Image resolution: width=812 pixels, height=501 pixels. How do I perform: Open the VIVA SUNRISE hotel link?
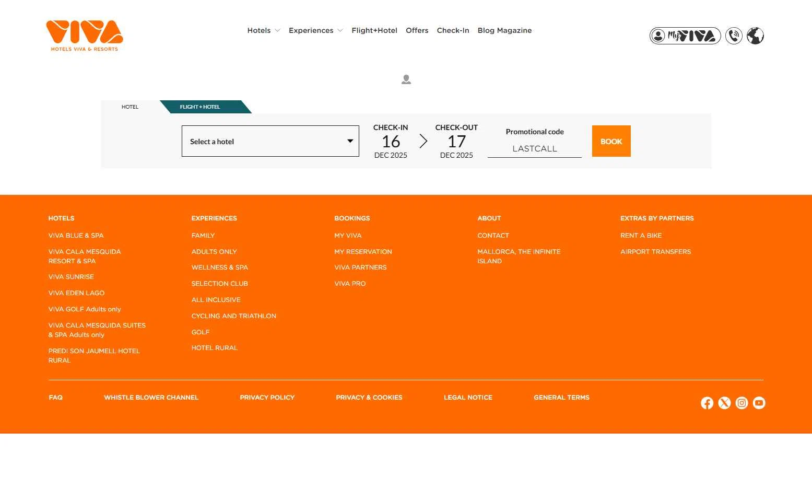(71, 277)
